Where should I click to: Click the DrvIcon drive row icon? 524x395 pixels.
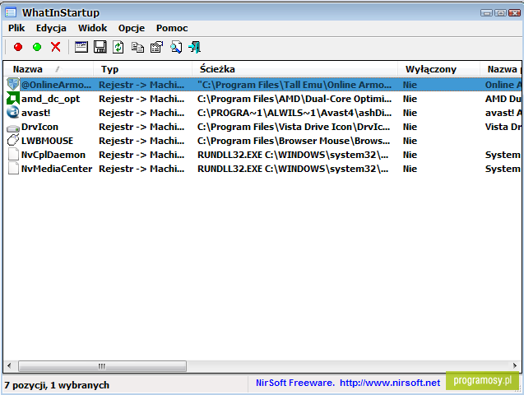tap(13, 128)
